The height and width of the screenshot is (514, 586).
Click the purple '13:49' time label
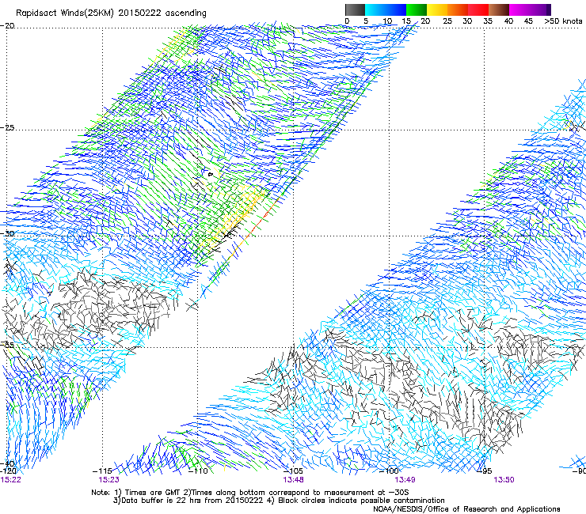pyautogui.click(x=405, y=480)
